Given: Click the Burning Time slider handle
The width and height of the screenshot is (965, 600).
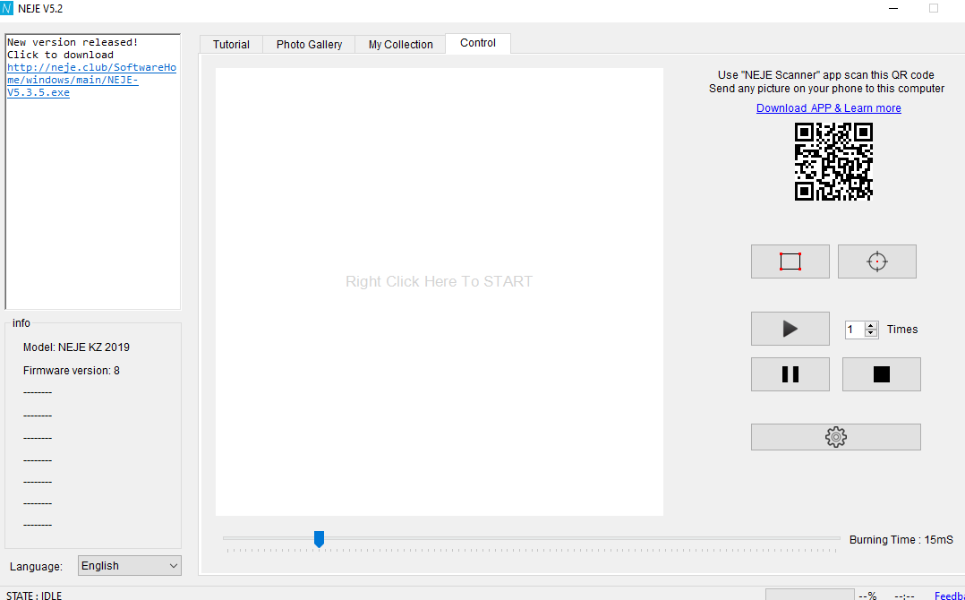Looking at the screenshot, I should [319, 538].
